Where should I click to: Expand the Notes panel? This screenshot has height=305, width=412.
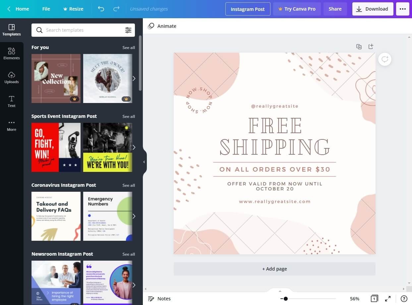coord(159,299)
